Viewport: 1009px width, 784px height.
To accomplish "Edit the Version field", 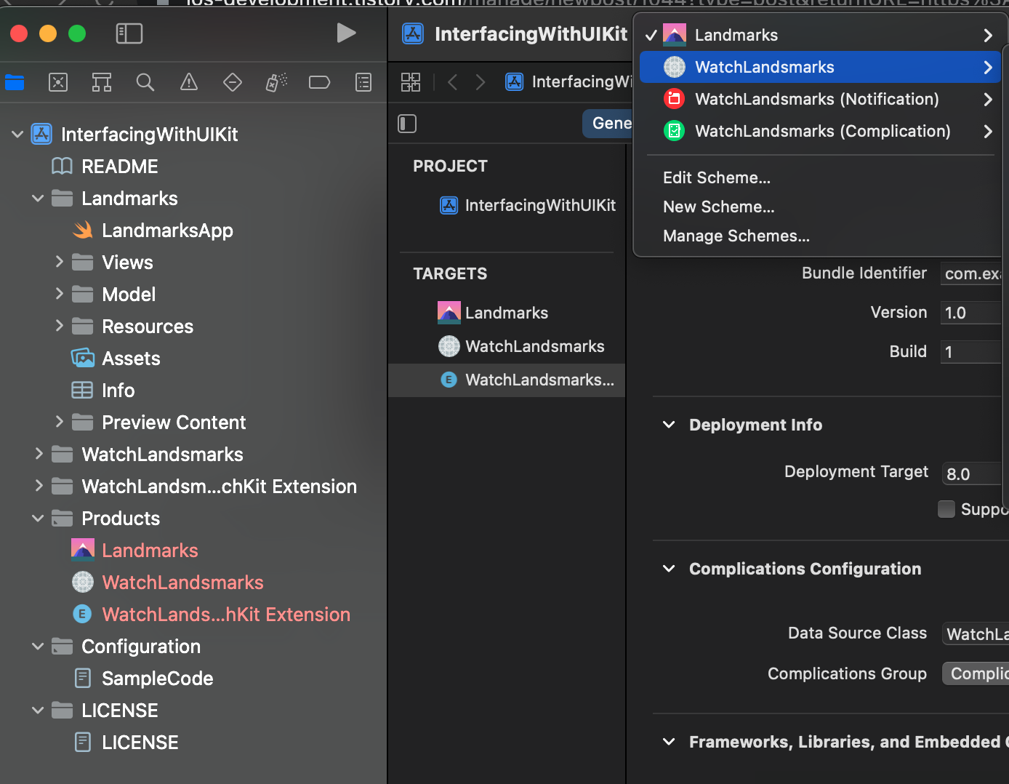I will pos(971,313).
